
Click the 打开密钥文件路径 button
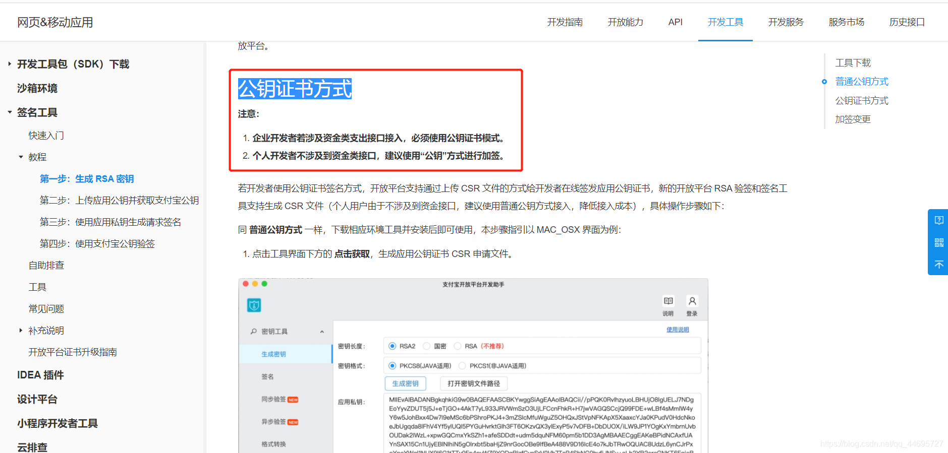[x=474, y=383]
